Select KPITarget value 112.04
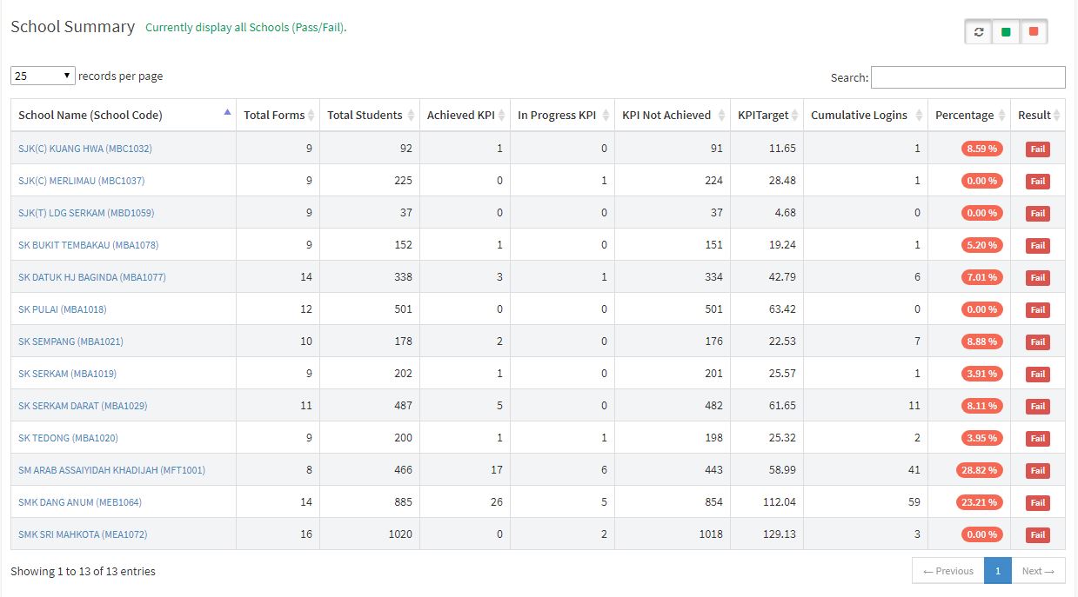The height and width of the screenshot is (597, 1078). pos(780,502)
